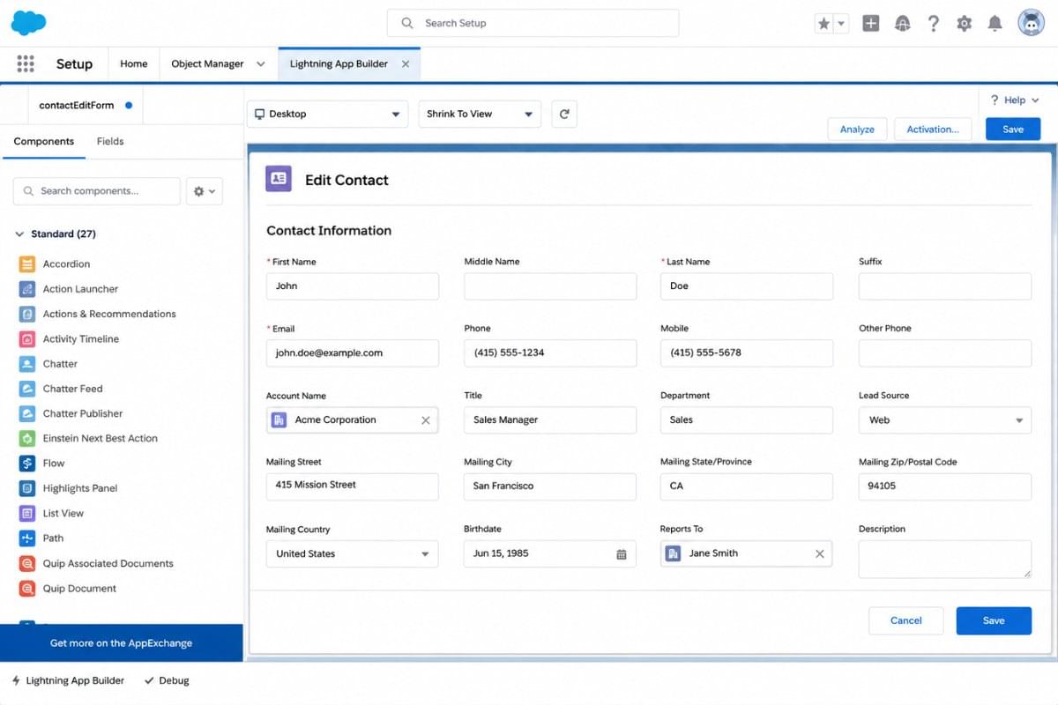
Task: Open the component list settings gear
Action: coord(205,191)
